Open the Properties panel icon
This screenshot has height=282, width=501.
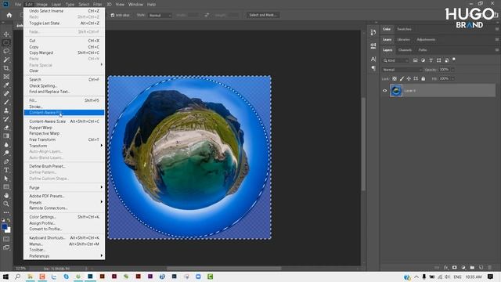tap(373, 45)
